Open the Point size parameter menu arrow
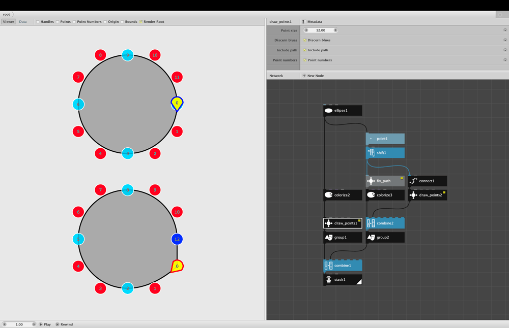Viewport: 509px width, 328px height. tap(505, 30)
